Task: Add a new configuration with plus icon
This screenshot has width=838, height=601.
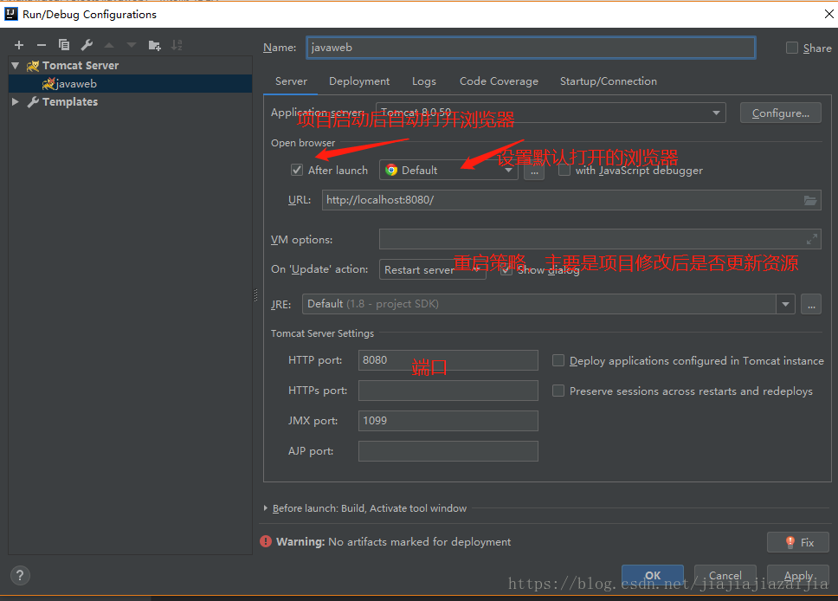Action: pyautogui.click(x=19, y=45)
